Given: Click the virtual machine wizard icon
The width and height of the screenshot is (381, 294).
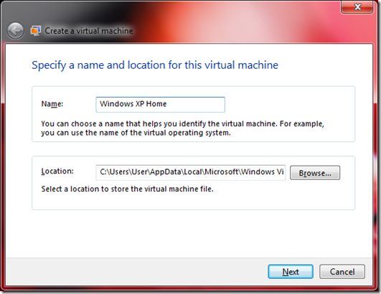Looking at the screenshot, I should [35, 31].
